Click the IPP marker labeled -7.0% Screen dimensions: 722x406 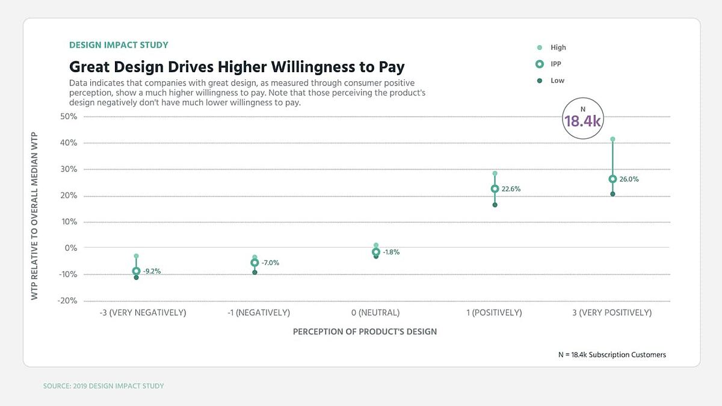[255, 263]
